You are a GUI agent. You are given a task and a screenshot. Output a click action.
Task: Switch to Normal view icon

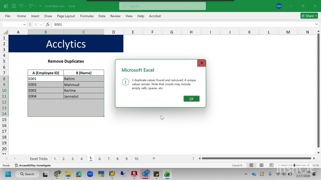251,165
